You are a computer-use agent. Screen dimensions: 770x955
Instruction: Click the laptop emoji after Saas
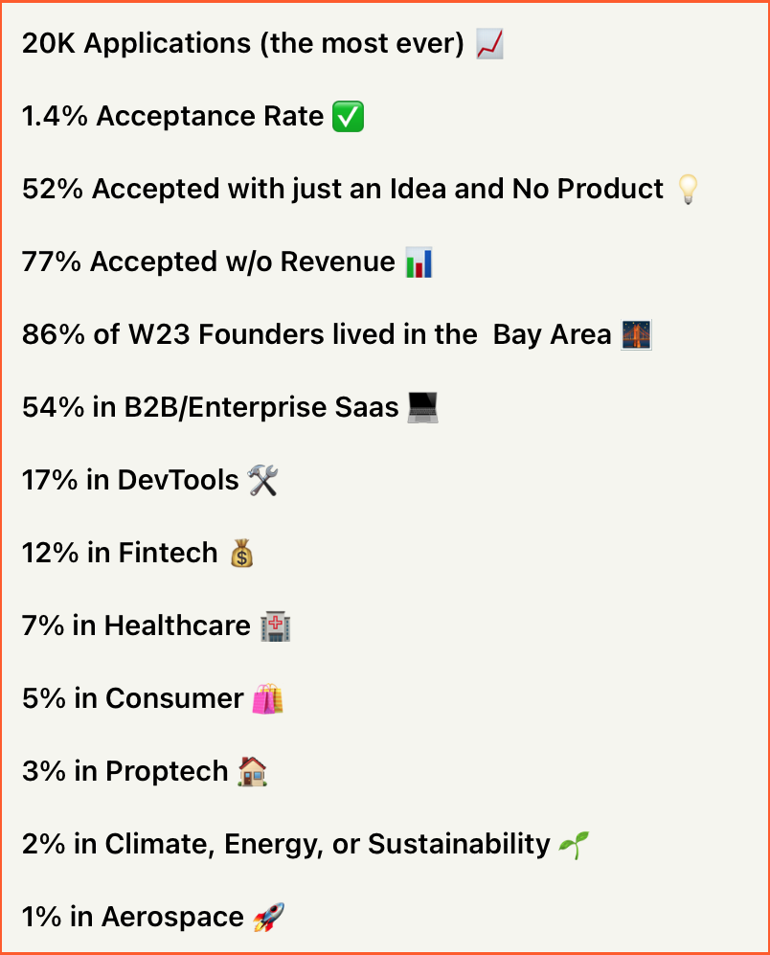pos(422,408)
